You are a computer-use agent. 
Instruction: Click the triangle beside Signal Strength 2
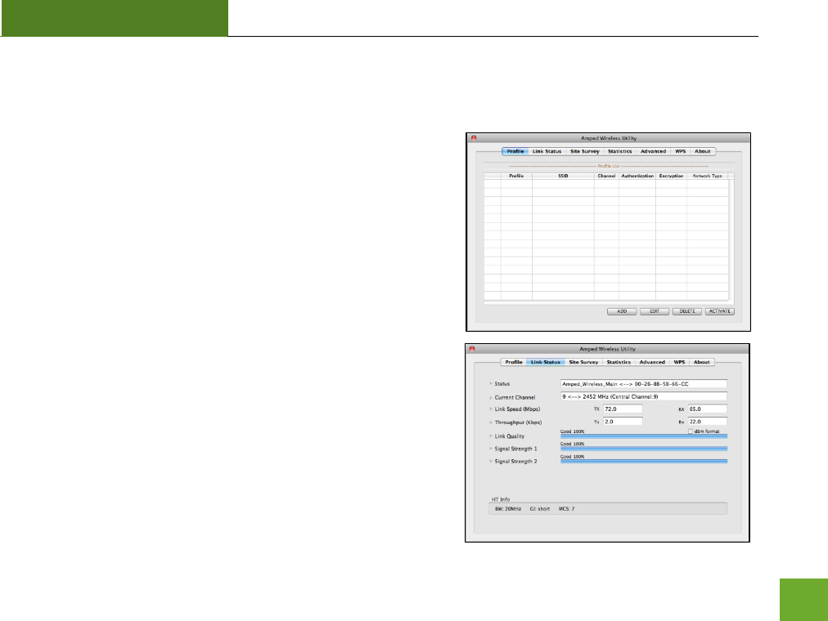pos(491,462)
